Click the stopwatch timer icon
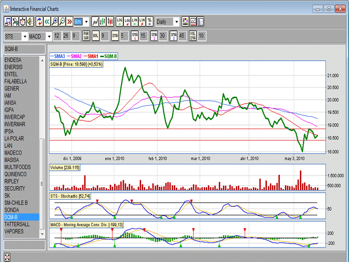Screen dimensions: 349x262 click(23, 21)
